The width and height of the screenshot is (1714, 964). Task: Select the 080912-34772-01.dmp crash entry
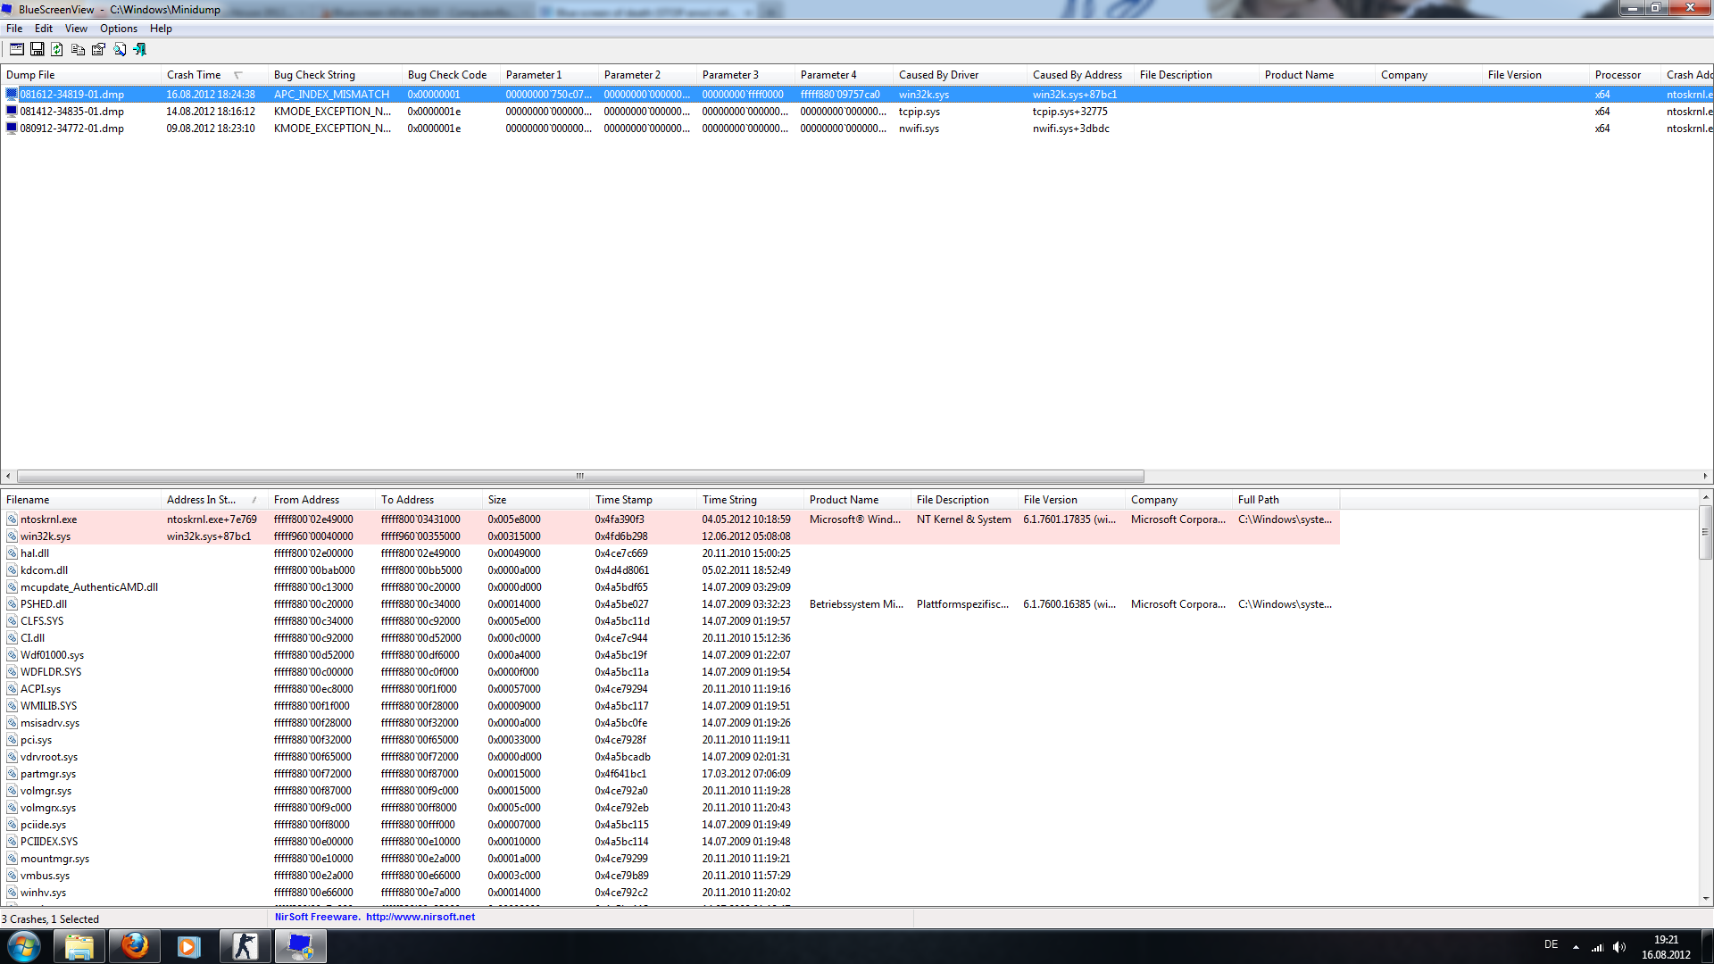click(x=71, y=129)
